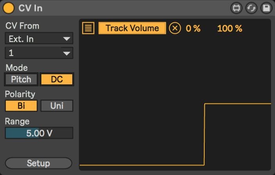
Task: Toggle the CV In device activator
Action: tap(9, 8)
